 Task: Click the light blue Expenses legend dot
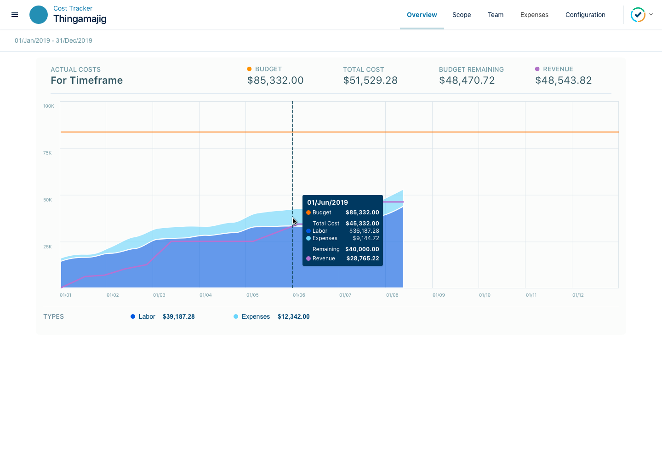tap(236, 316)
